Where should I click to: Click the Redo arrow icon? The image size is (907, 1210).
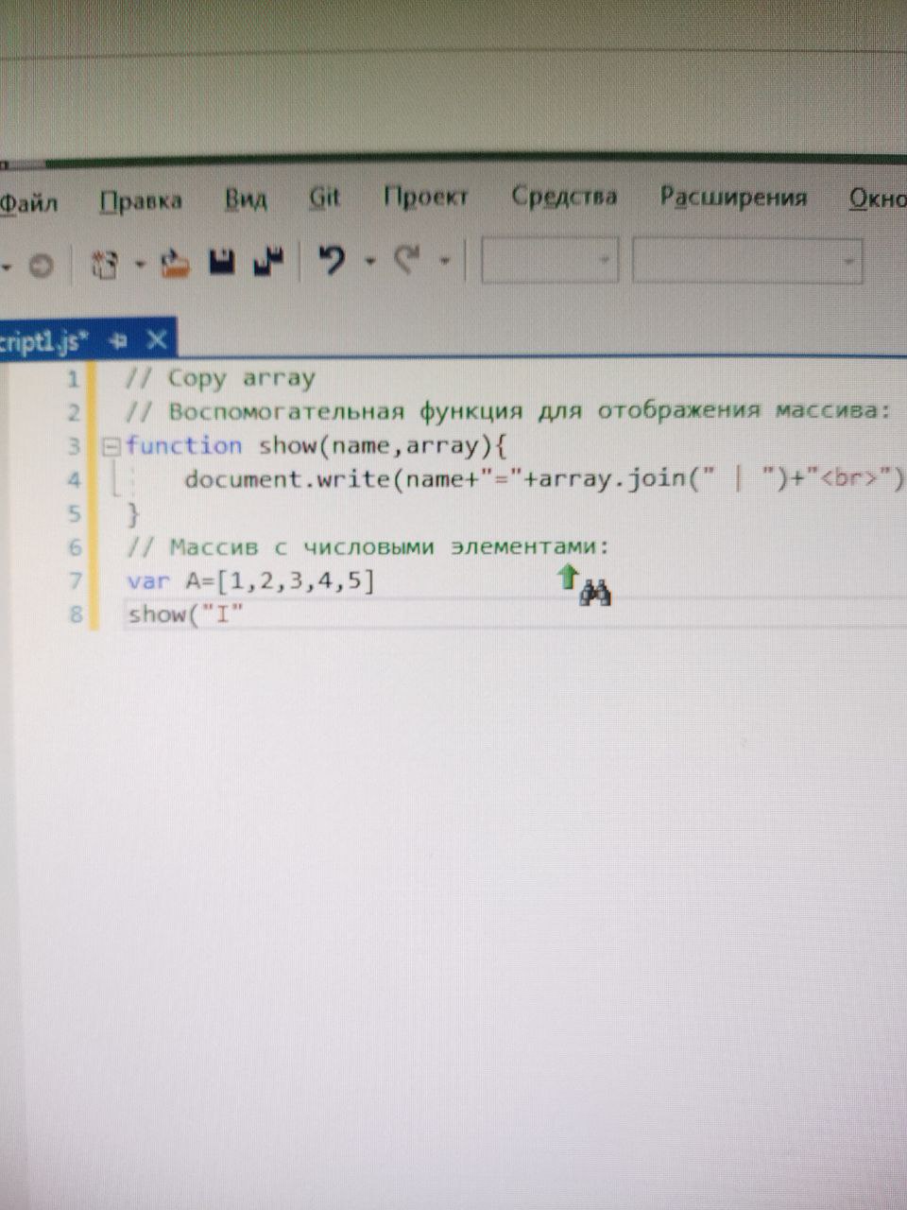coord(408,259)
